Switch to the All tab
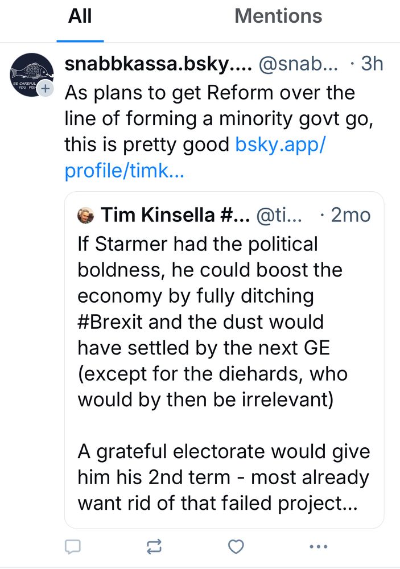 tap(80, 17)
